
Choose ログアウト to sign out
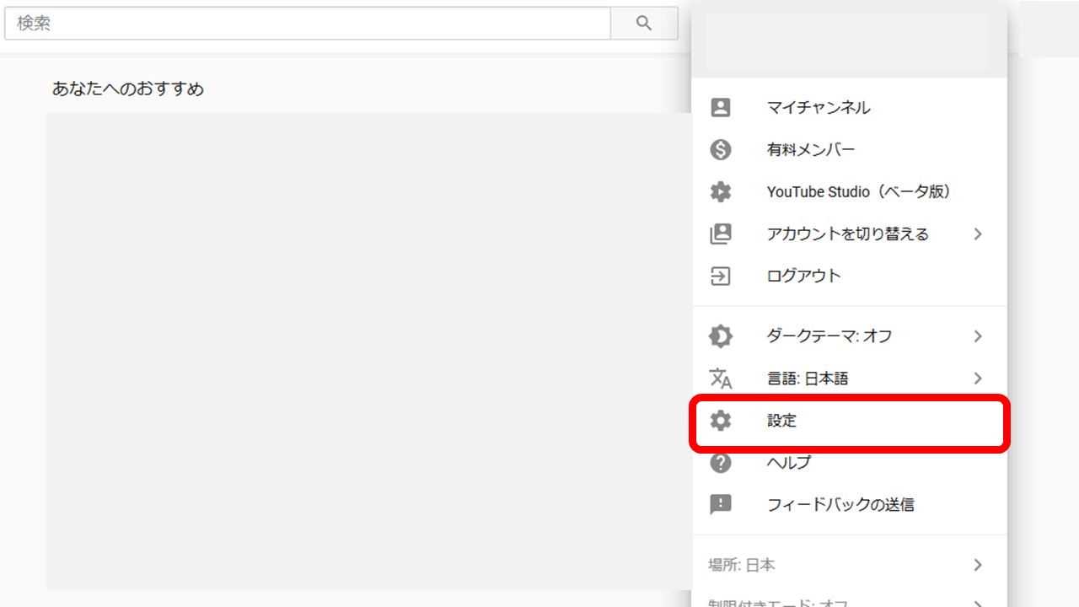click(x=850, y=277)
